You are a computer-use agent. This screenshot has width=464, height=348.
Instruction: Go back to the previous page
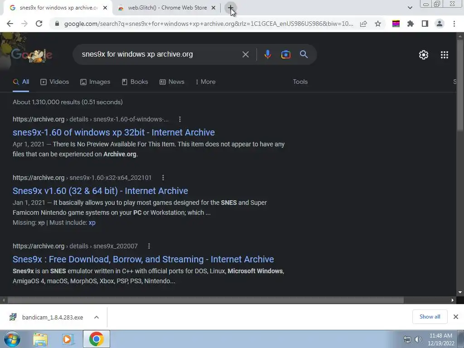[10, 24]
